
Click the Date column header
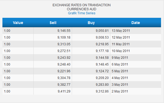coord(136,23)
